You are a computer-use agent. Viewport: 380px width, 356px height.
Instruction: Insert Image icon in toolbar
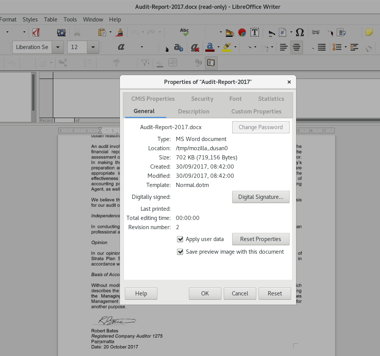[229, 32]
